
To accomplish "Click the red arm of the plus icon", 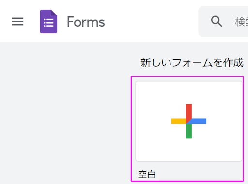I will coord(189,111).
